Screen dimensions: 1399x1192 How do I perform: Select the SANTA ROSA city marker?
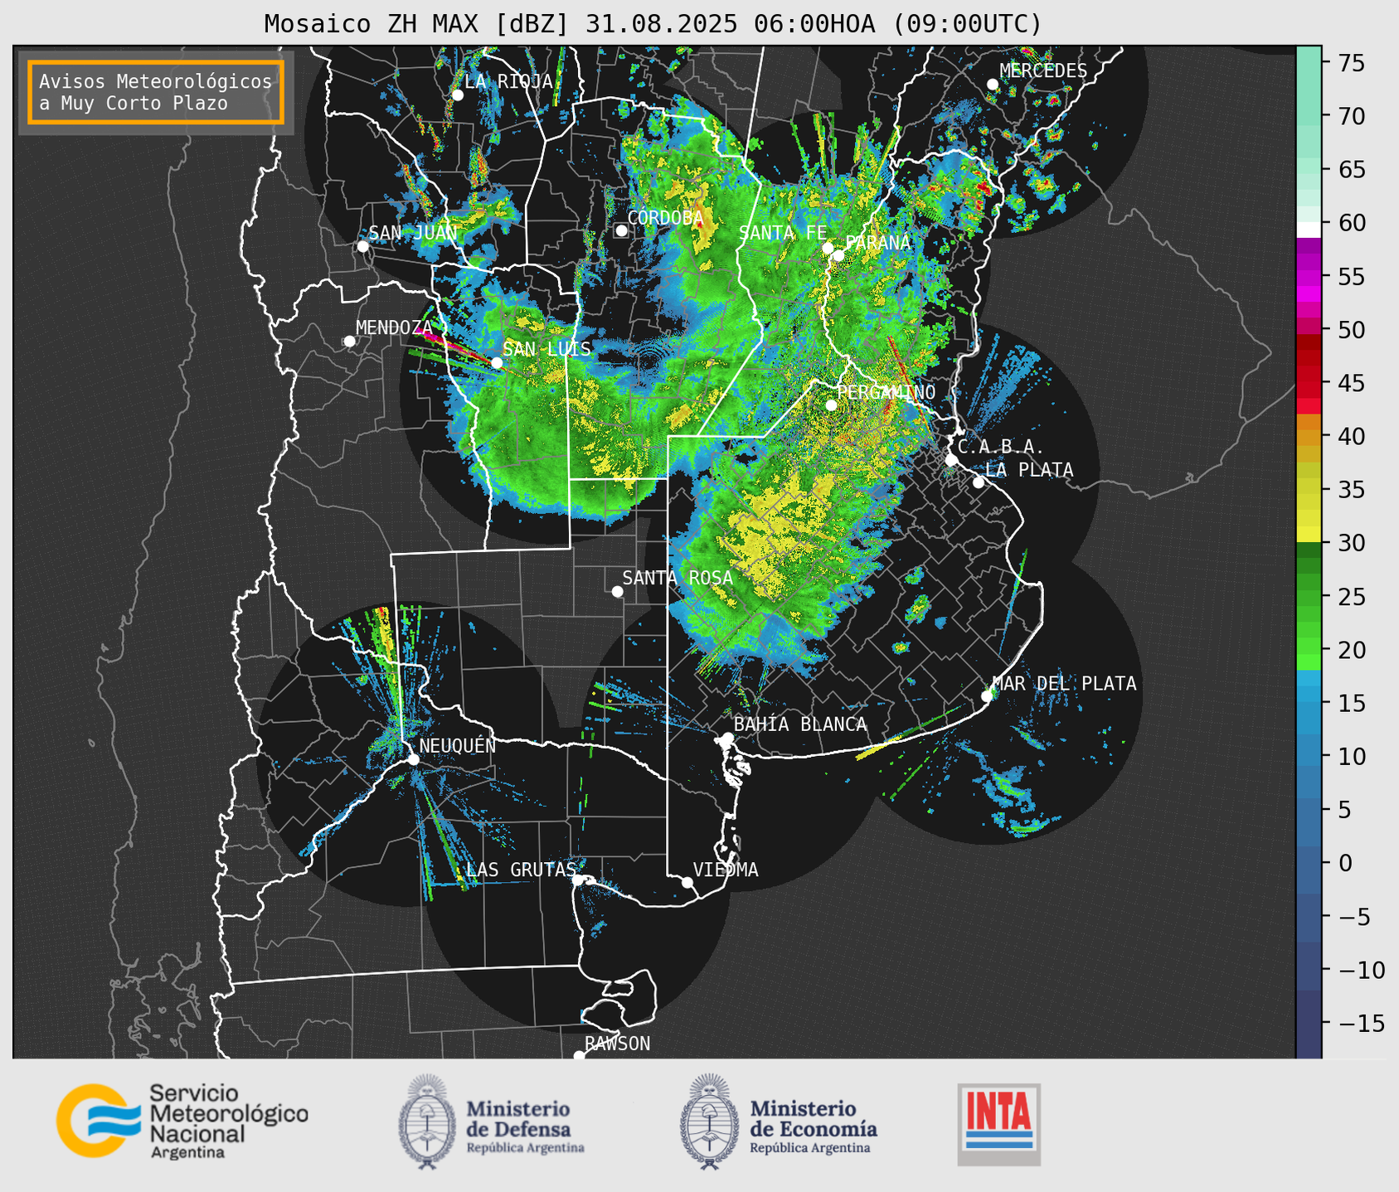click(x=617, y=591)
